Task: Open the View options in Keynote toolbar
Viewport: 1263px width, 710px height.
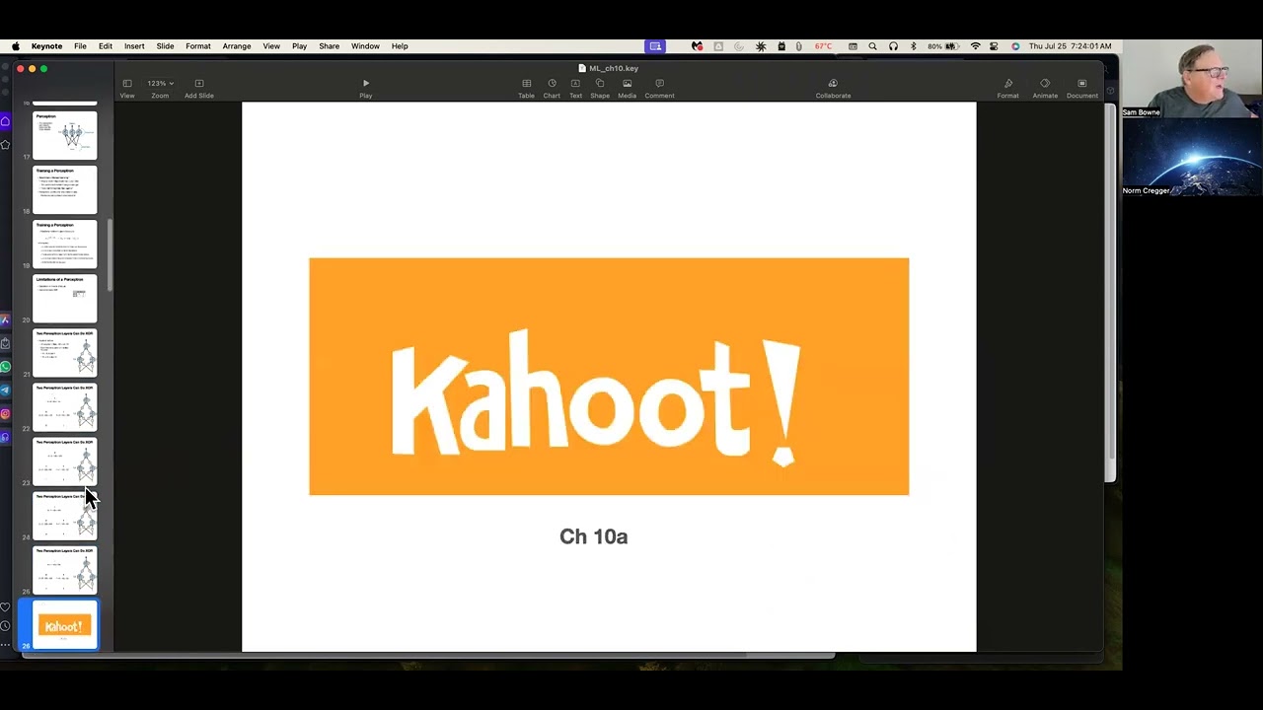Action: click(127, 88)
